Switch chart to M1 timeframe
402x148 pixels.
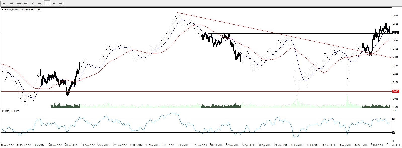pos(5,3)
